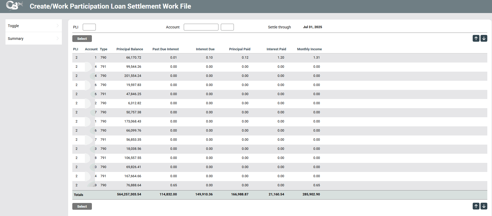The image size is (492, 216).
Task: Open the Summary menu item
Action: pyautogui.click(x=16, y=39)
